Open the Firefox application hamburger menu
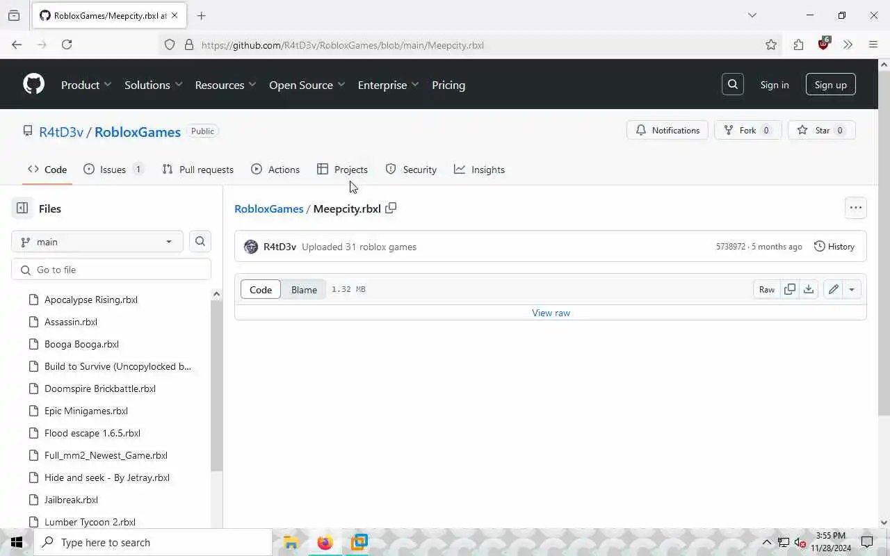The image size is (890, 556). click(873, 44)
